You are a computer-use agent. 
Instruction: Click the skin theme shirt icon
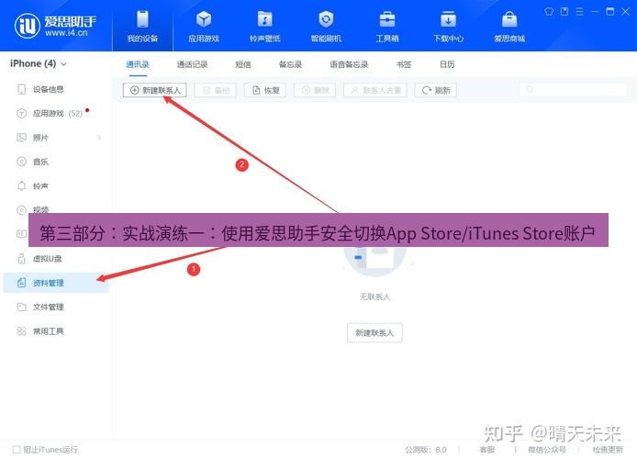549,11
